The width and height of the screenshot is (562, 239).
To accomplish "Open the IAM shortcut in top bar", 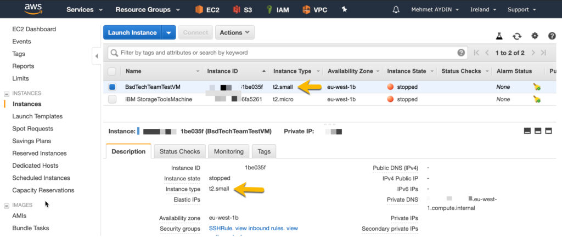I will pyautogui.click(x=278, y=10).
